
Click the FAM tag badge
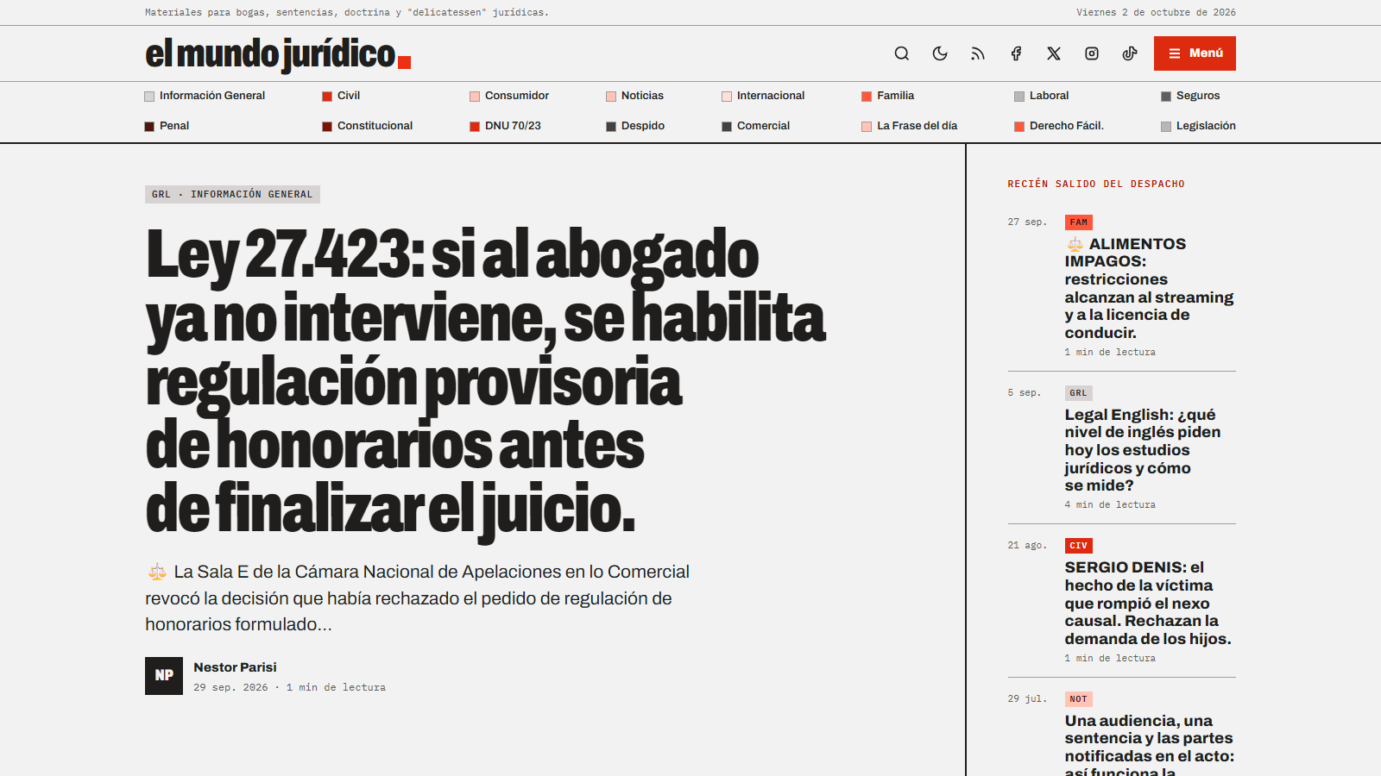point(1078,222)
